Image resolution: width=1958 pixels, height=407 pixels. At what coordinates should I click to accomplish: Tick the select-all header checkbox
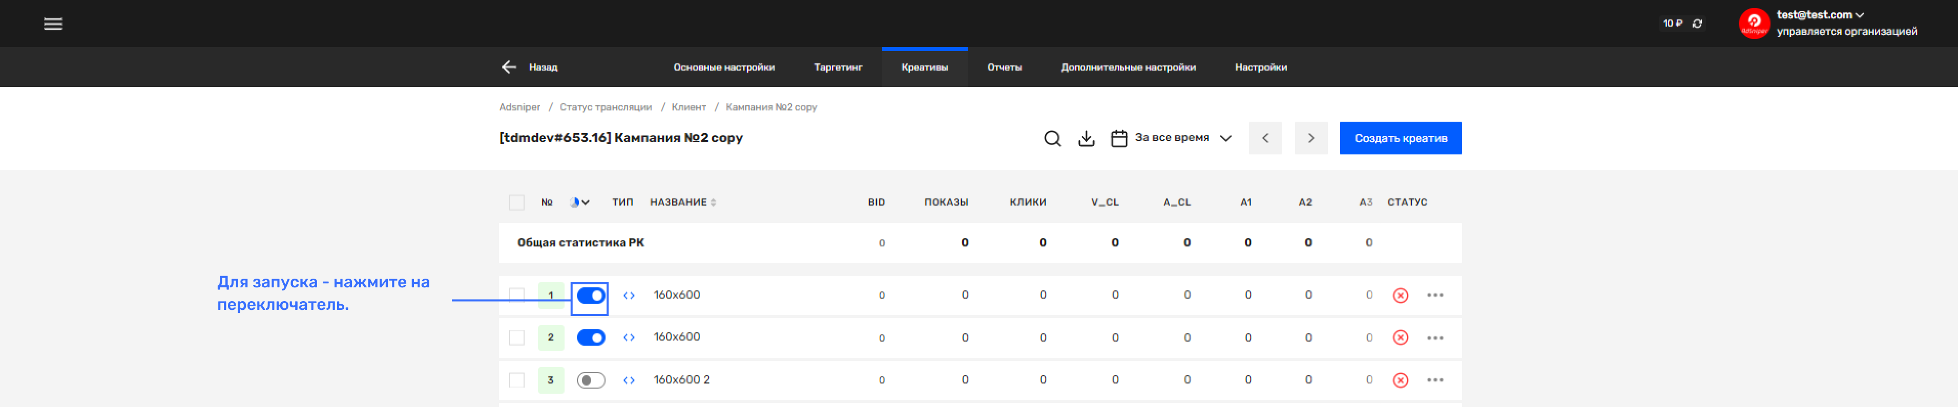(x=517, y=203)
